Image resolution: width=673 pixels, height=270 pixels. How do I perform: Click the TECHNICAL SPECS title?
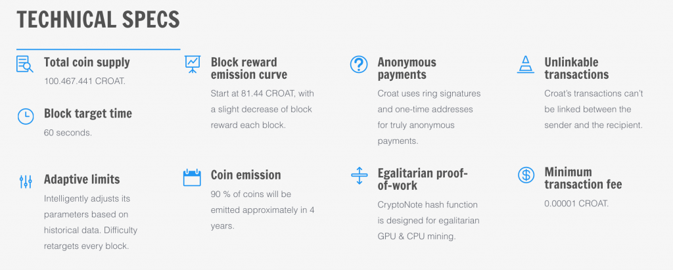pos(99,20)
